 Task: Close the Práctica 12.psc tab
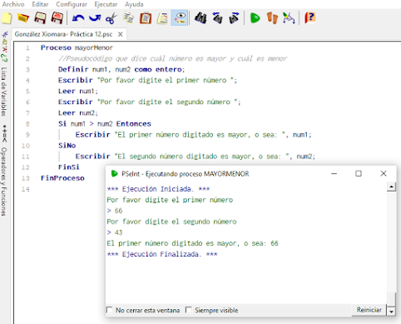pyautogui.click(x=121, y=34)
